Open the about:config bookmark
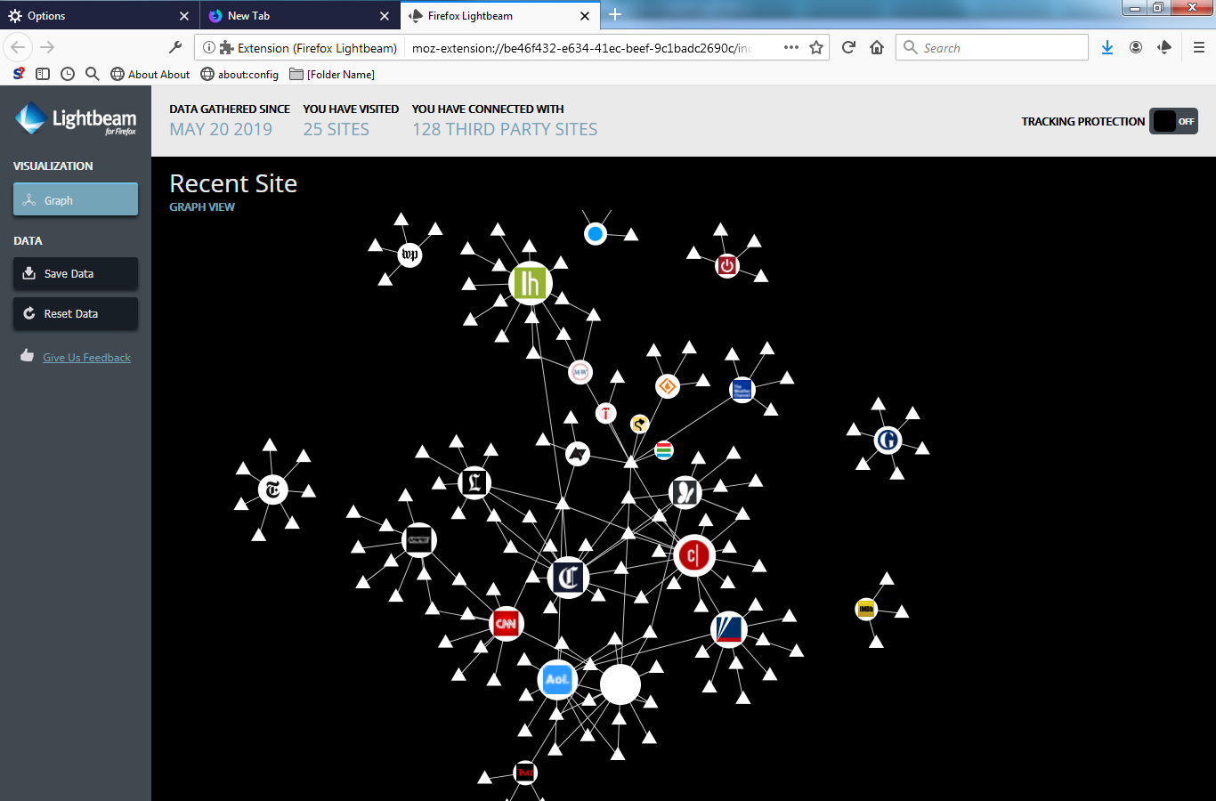The height and width of the screenshot is (801, 1216). [x=239, y=74]
